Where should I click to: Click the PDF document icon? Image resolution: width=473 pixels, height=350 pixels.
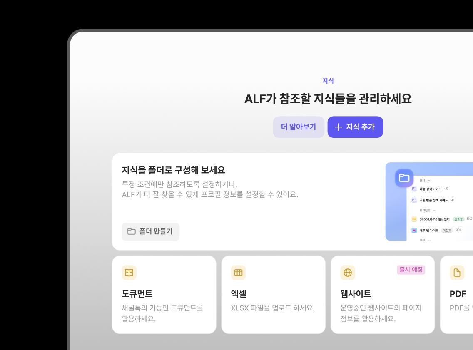click(457, 273)
